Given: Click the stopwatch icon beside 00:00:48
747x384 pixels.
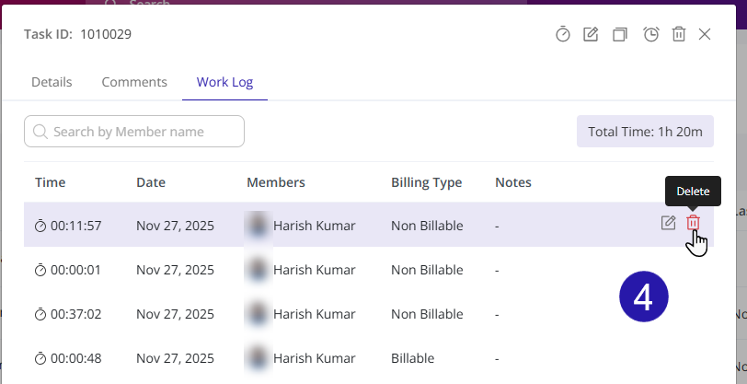Looking at the screenshot, I should [40, 358].
